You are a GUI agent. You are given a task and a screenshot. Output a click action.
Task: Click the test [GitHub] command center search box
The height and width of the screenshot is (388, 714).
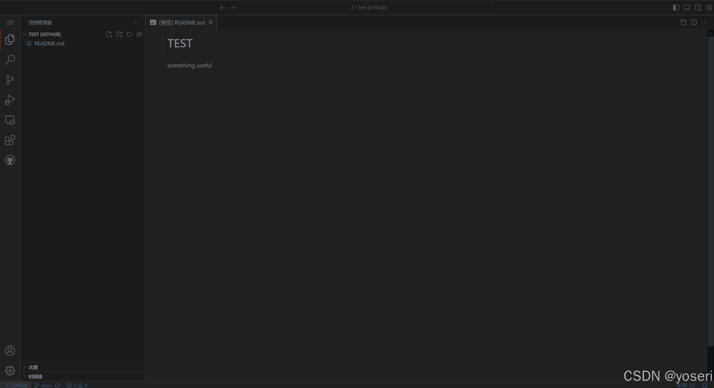coord(368,8)
